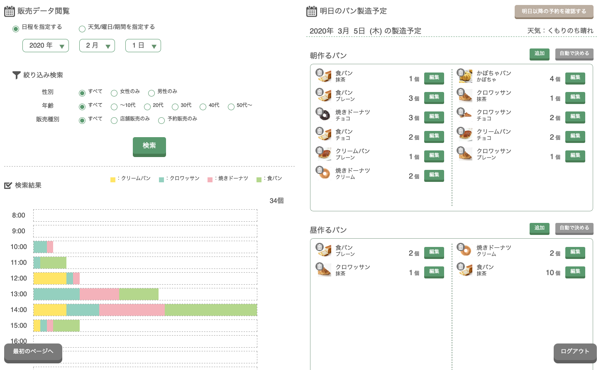Choose 女性のみ gender filter
The image size is (601, 370).
point(114,93)
